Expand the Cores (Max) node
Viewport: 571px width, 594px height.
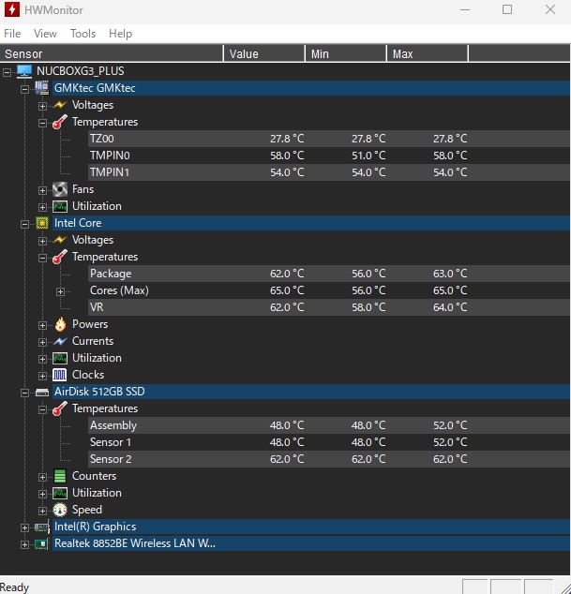pos(60,291)
